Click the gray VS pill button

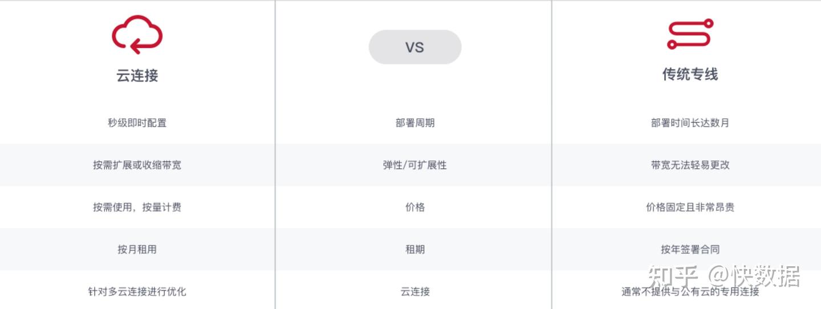[x=414, y=47]
